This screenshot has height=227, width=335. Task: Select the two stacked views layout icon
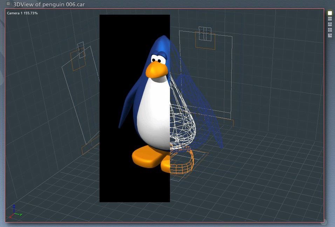pos(330,19)
